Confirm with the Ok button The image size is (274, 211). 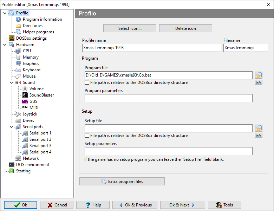click(x=20, y=205)
